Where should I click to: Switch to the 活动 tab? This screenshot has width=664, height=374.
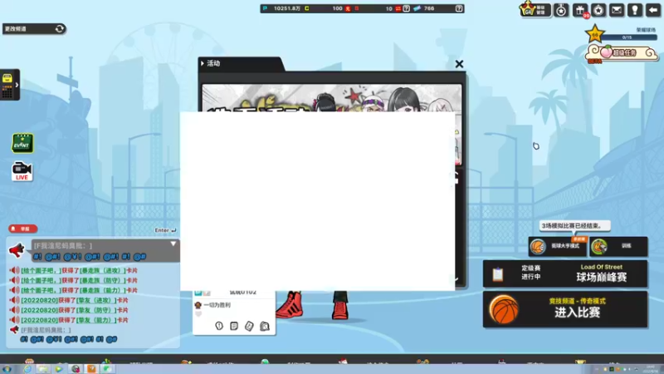[x=240, y=64]
